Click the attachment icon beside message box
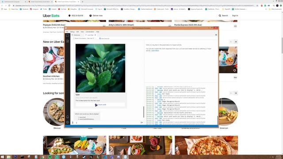283x159 pixels. tap(73, 123)
